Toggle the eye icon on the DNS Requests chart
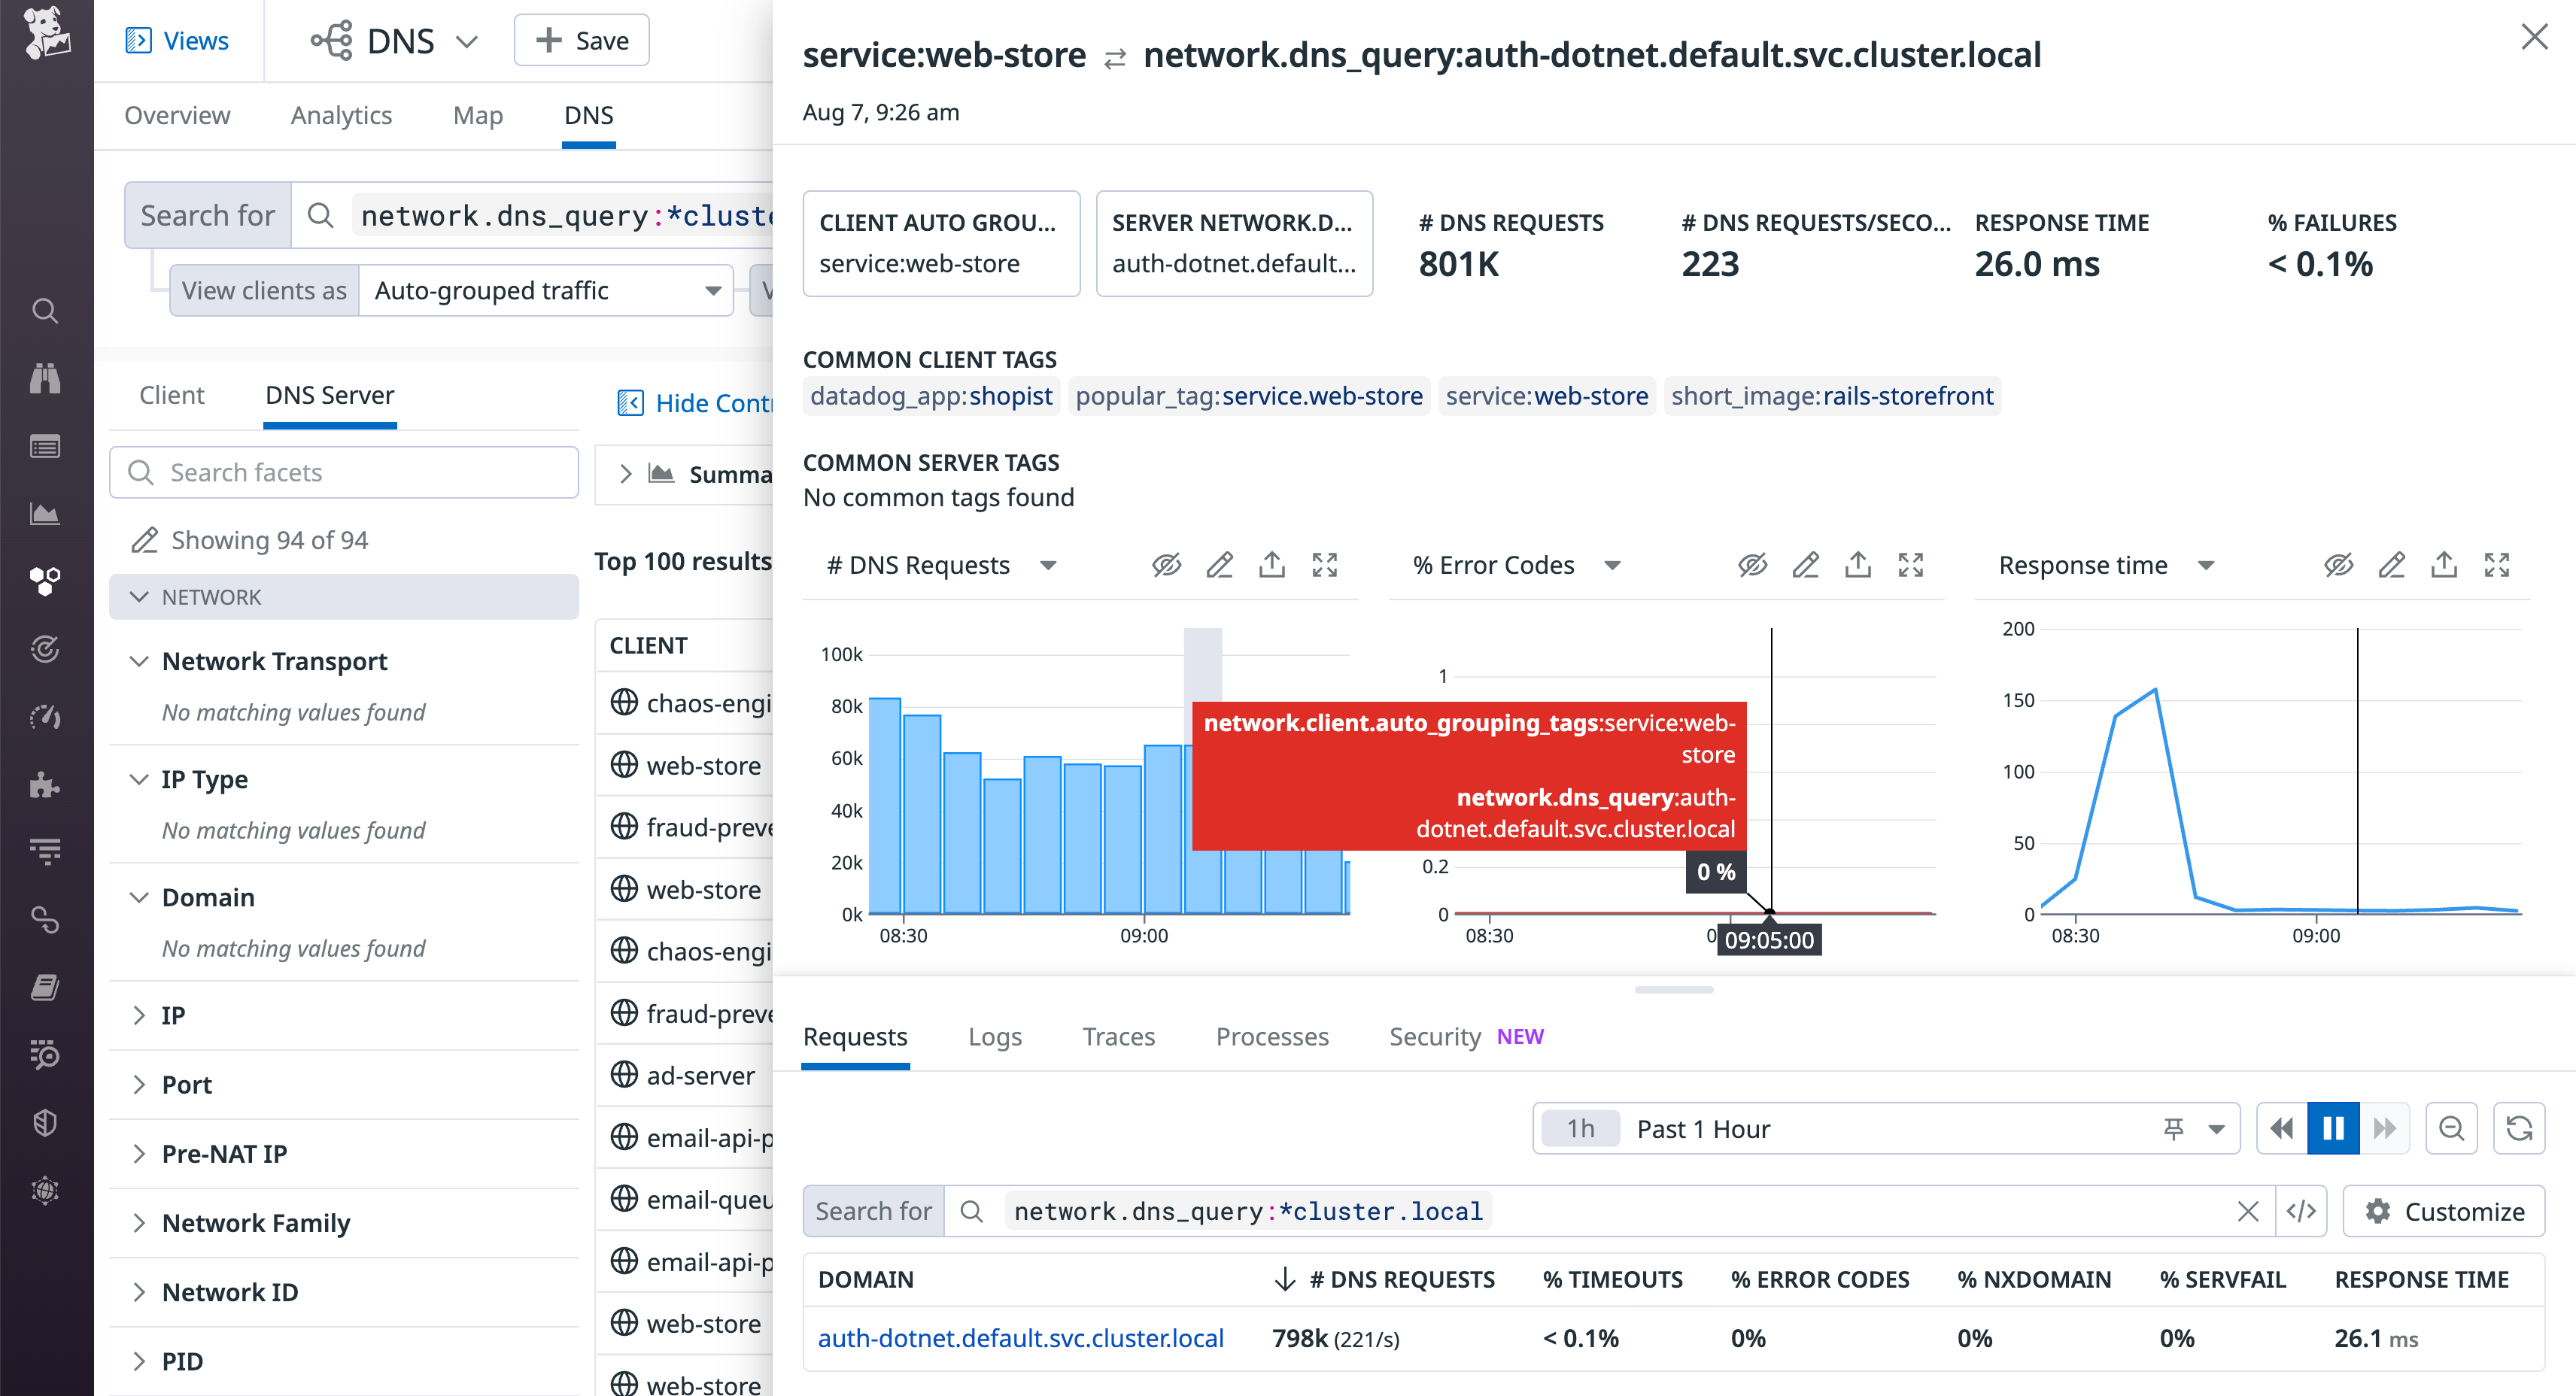The width and height of the screenshot is (2576, 1396). coord(1167,565)
